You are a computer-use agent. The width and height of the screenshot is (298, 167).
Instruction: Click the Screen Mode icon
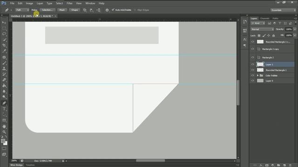4,154
